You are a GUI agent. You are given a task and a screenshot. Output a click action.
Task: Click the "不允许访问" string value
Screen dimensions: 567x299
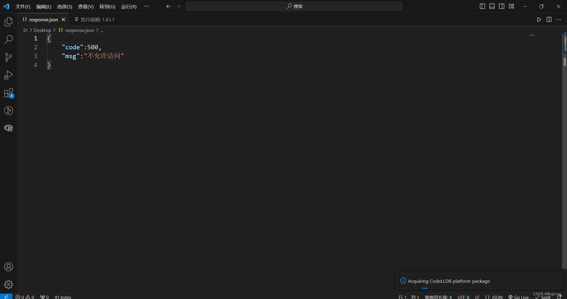pos(104,56)
